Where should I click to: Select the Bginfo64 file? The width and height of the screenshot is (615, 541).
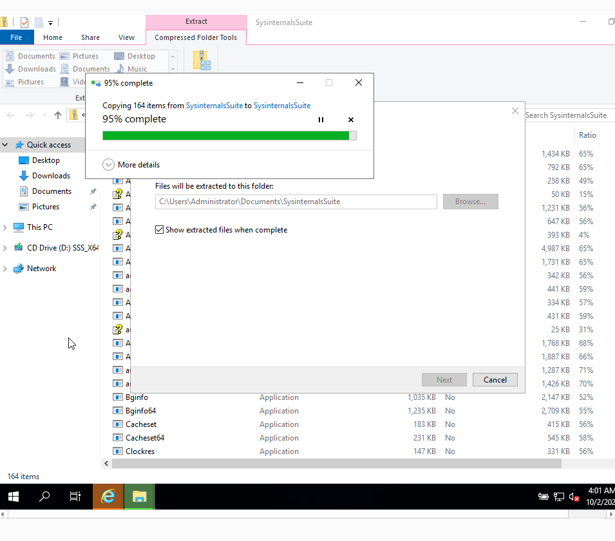point(140,411)
